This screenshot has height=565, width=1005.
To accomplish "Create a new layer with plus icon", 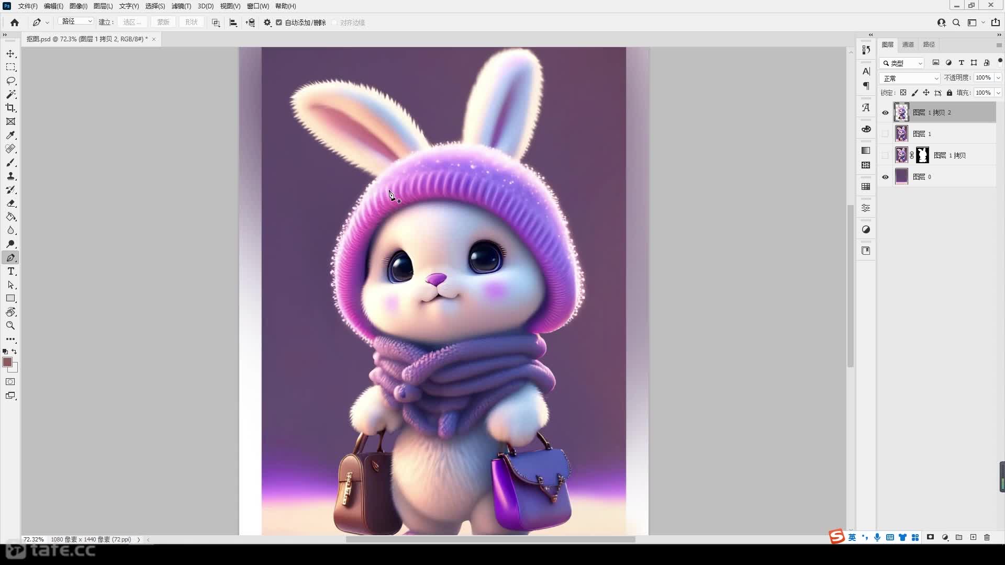I will (x=973, y=537).
